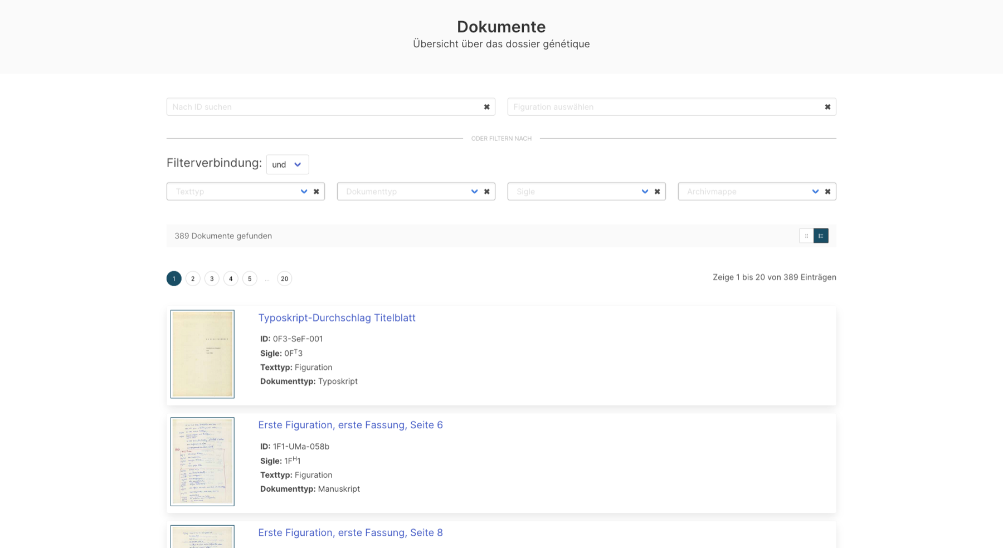Open 'Erste Figuration, erste Fassung, Seite 8'
This screenshot has width=1003, height=548.
pos(350,533)
